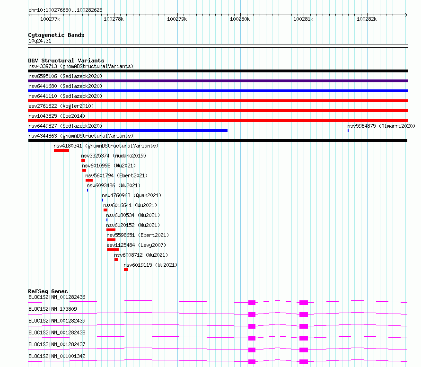The width and height of the screenshot is (421, 367).
Task: Select the nsv6441680 (Sedlazeck2020) label
Action: click(65, 86)
